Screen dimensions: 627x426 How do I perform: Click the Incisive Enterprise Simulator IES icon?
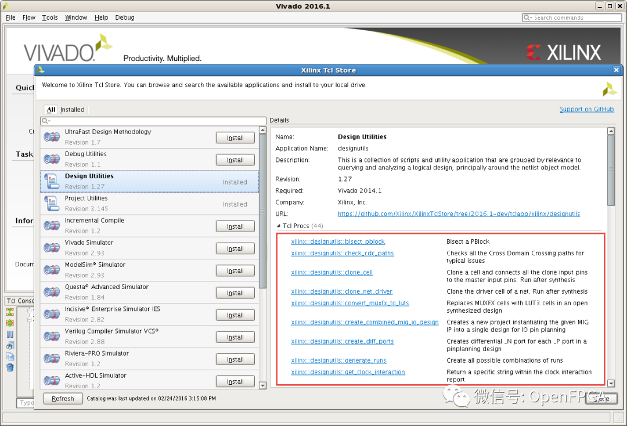pyautogui.click(x=52, y=314)
